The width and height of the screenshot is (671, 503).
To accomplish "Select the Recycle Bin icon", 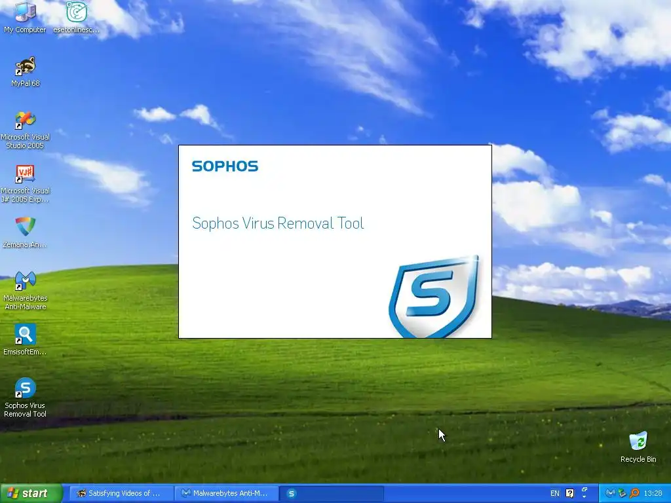I will [638, 447].
